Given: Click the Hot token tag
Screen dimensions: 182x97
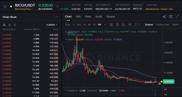Looking at the screenshot, I should [x=171, y=9].
